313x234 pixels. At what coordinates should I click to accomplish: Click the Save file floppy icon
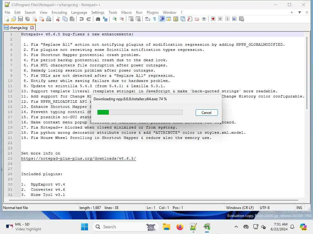20,19
